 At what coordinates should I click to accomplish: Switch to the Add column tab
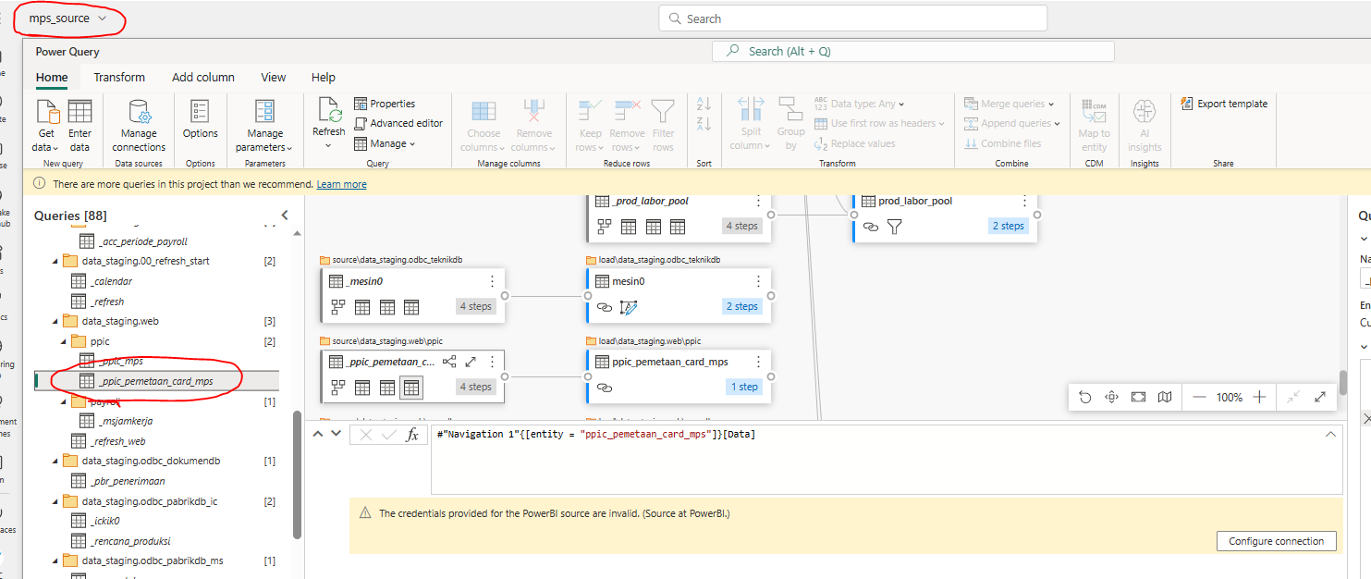pyautogui.click(x=203, y=78)
